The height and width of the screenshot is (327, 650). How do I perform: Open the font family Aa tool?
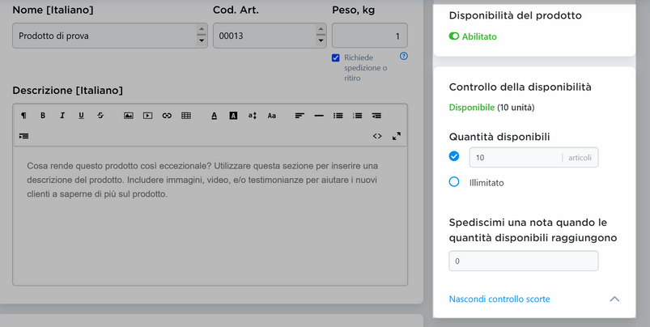(x=271, y=116)
